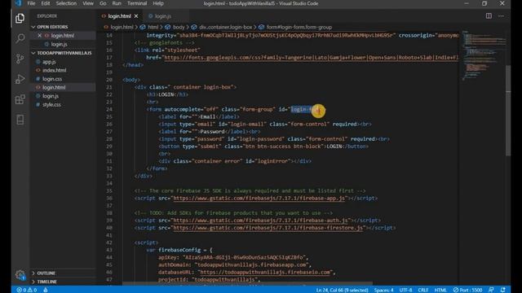Click the Spaces: 4 indentation setting
Viewport: 522px width, 293px height.
383,290
